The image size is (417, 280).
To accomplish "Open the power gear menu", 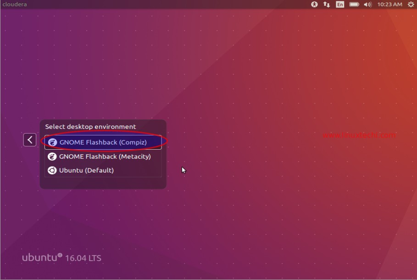I will click(x=411, y=4).
